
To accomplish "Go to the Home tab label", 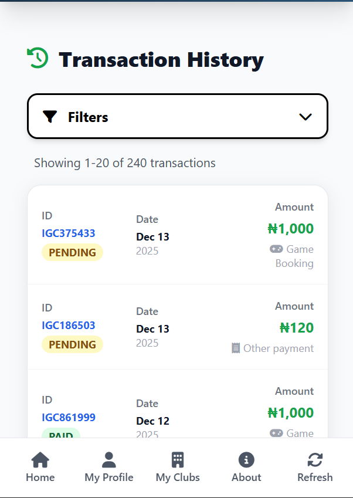I will coord(40,477).
